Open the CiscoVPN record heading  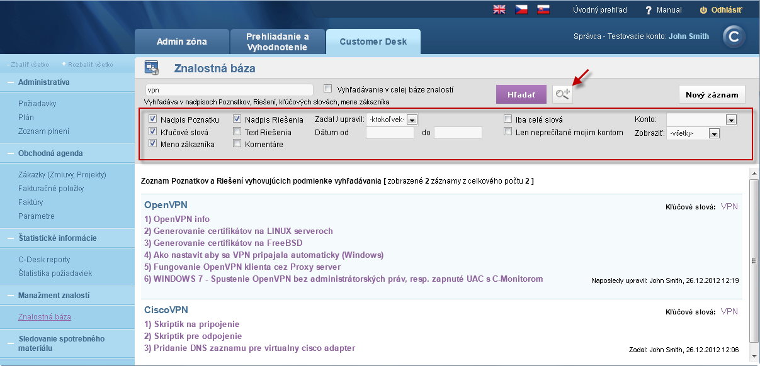pyautogui.click(x=166, y=310)
